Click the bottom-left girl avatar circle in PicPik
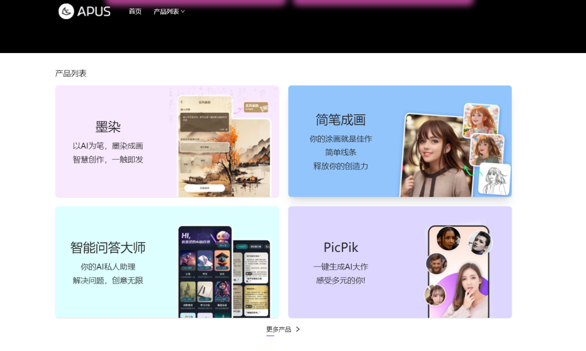Screen dimensions: 586x351 pos(435,295)
